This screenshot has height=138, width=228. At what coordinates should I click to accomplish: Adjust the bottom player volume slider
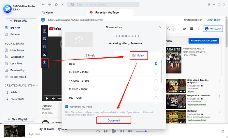point(146,131)
